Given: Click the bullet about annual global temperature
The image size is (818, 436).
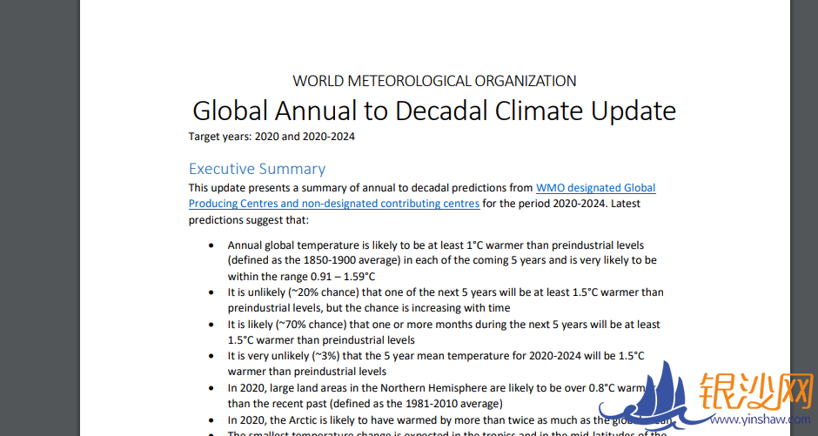Looking at the screenshot, I should pos(435,245).
